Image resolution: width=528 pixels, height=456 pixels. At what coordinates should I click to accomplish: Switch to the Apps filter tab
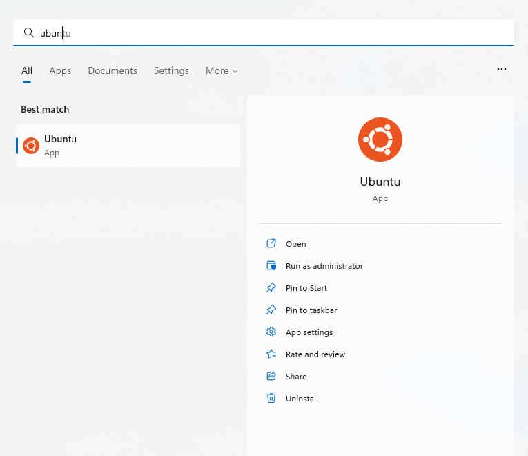pos(60,70)
